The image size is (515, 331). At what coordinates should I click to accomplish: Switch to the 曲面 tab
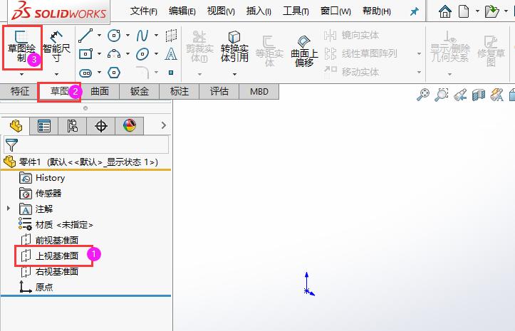[x=100, y=91]
